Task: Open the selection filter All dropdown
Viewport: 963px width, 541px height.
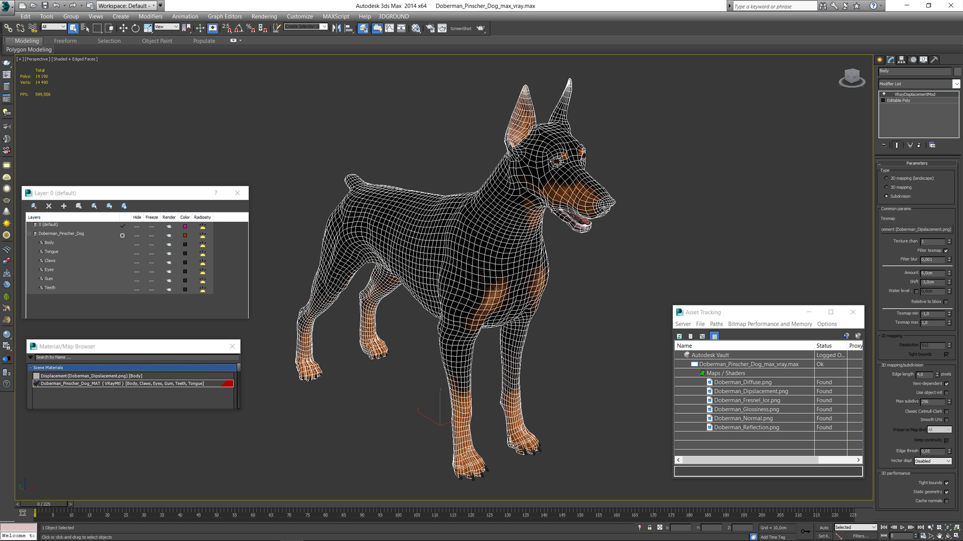Action: (54, 27)
